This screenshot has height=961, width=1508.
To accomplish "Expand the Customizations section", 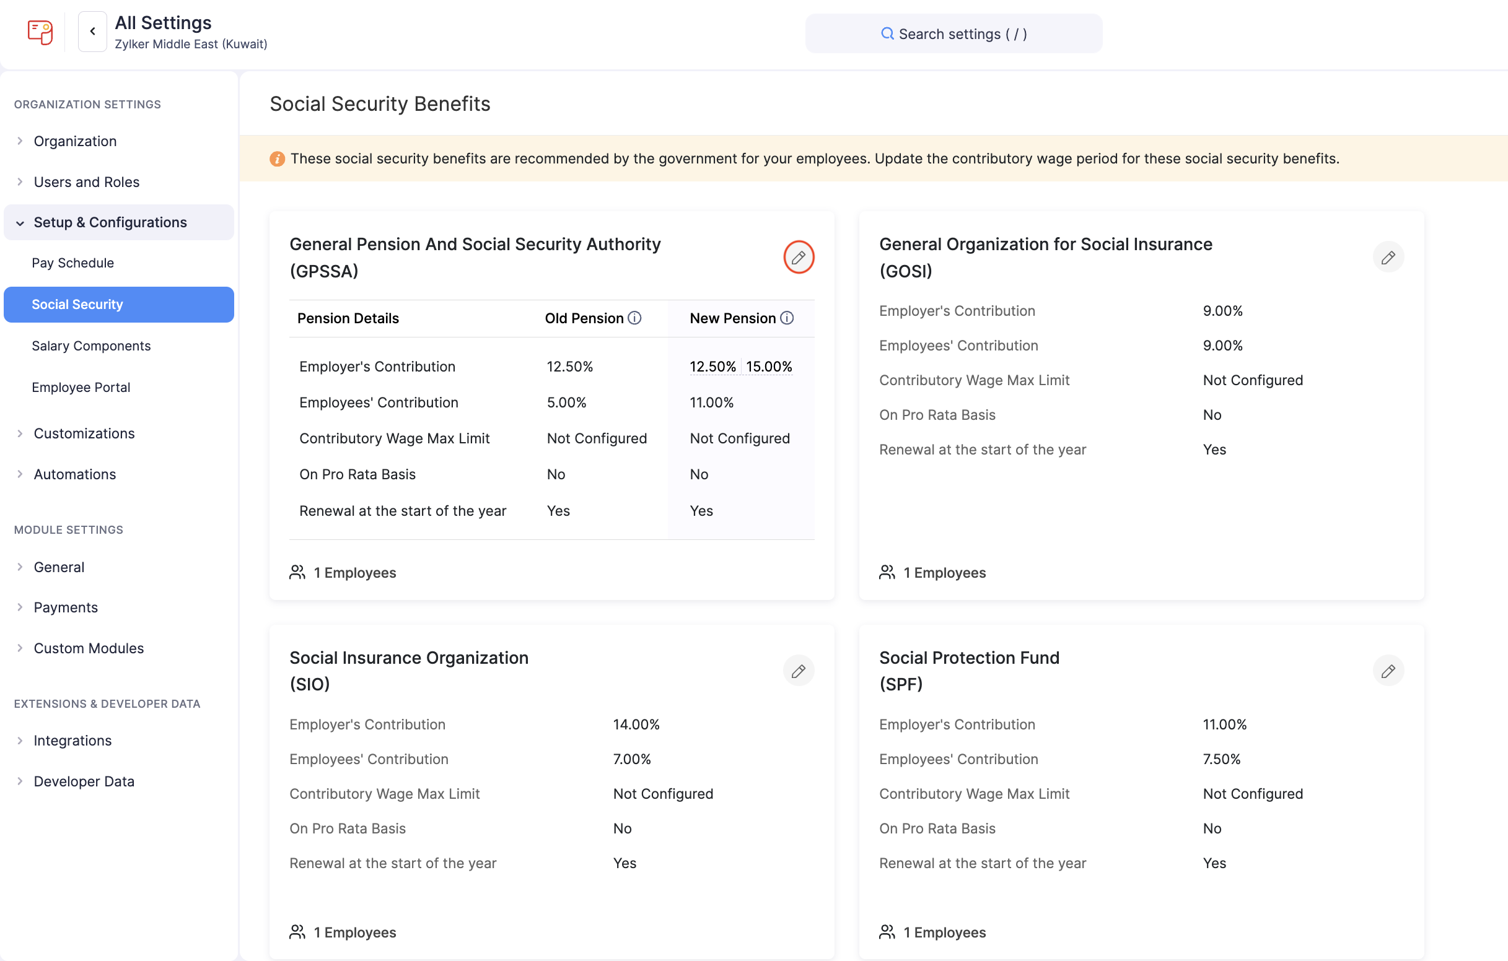I will (x=84, y=433).
